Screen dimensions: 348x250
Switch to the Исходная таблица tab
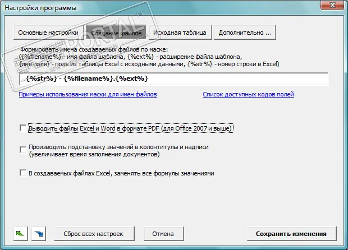(180, 33)
